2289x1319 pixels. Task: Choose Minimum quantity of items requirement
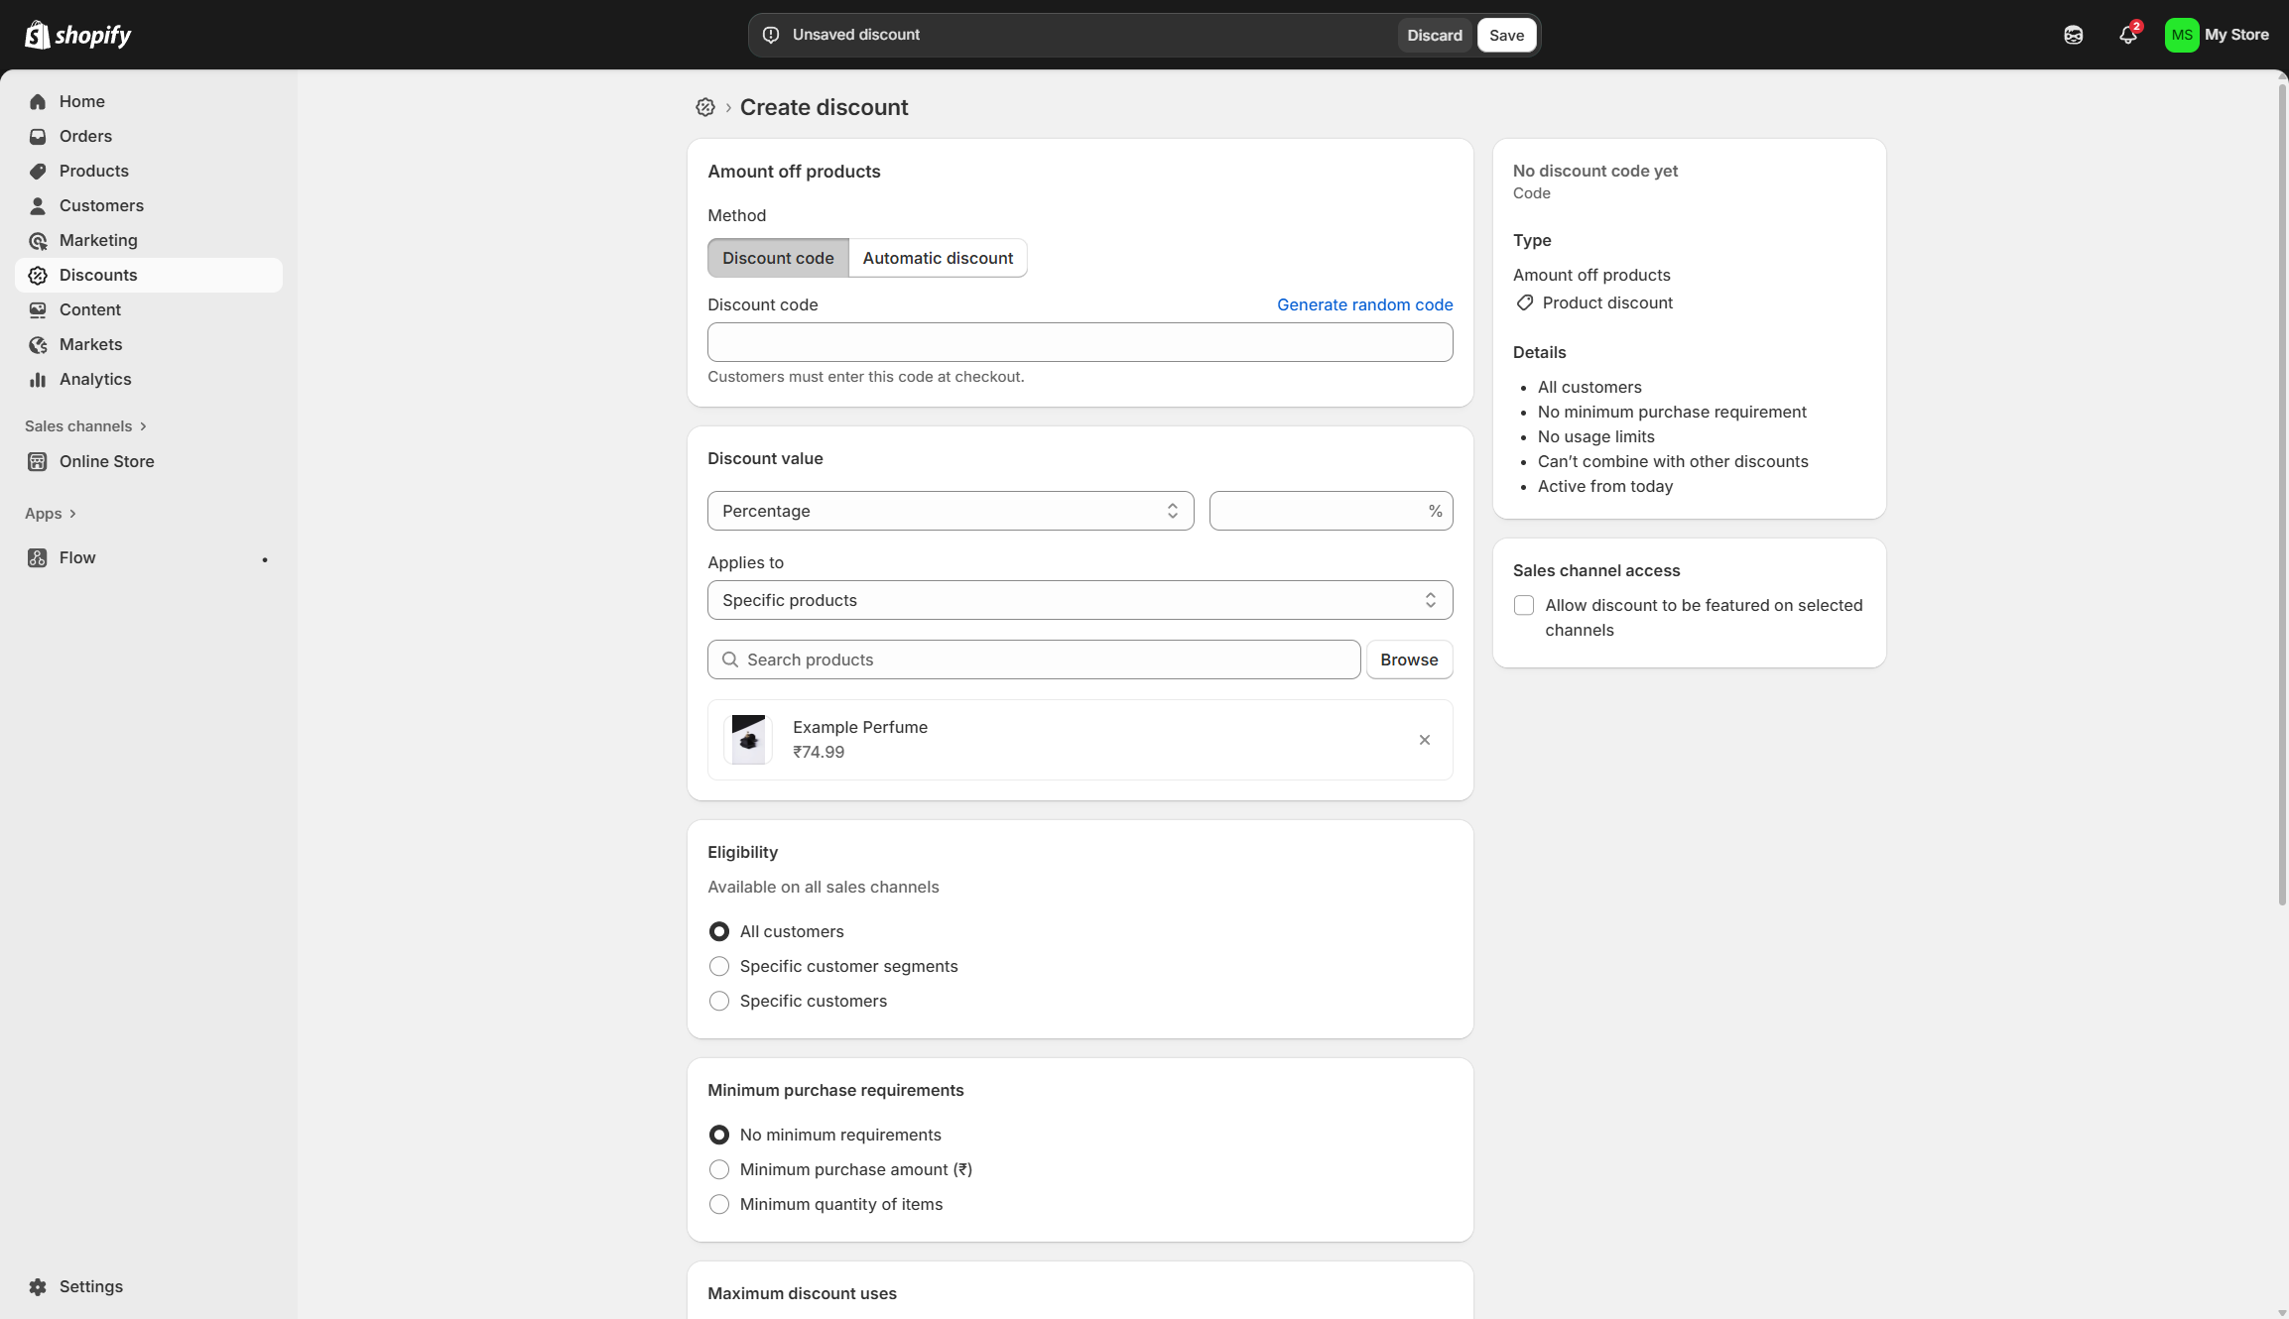(719, 1204)
